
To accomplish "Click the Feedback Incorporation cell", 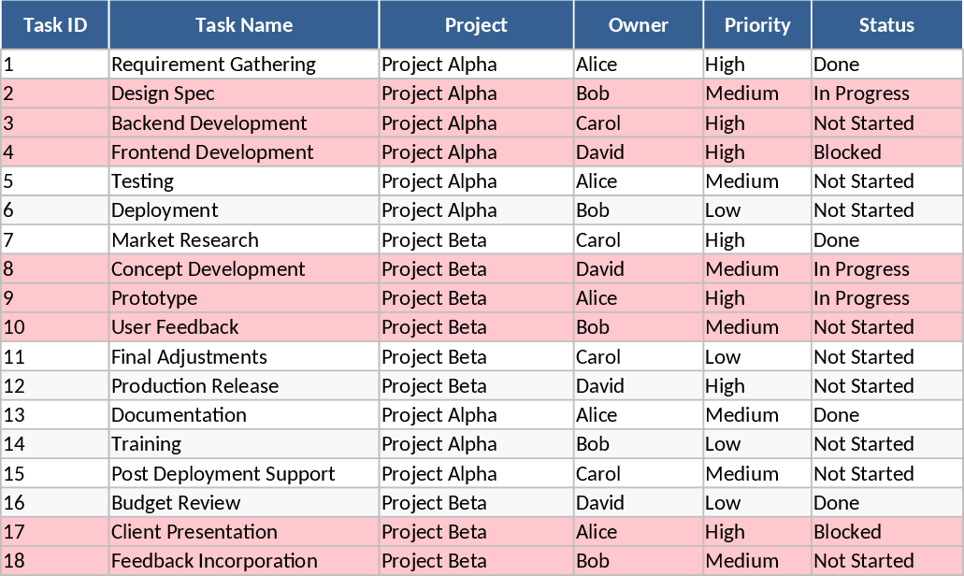I will point(214,561).
